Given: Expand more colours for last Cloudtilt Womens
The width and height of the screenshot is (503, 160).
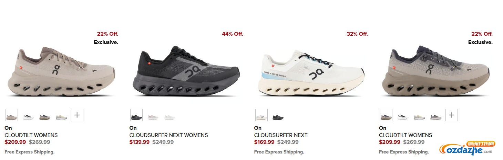Looking at the screenshot, I should (x=452, y=115).
